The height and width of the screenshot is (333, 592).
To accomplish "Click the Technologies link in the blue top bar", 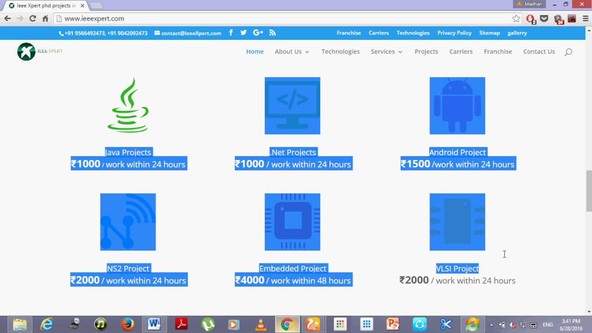I will click(413, 33).
